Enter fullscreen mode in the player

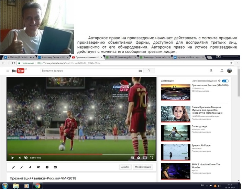click(x=151, y=158)
